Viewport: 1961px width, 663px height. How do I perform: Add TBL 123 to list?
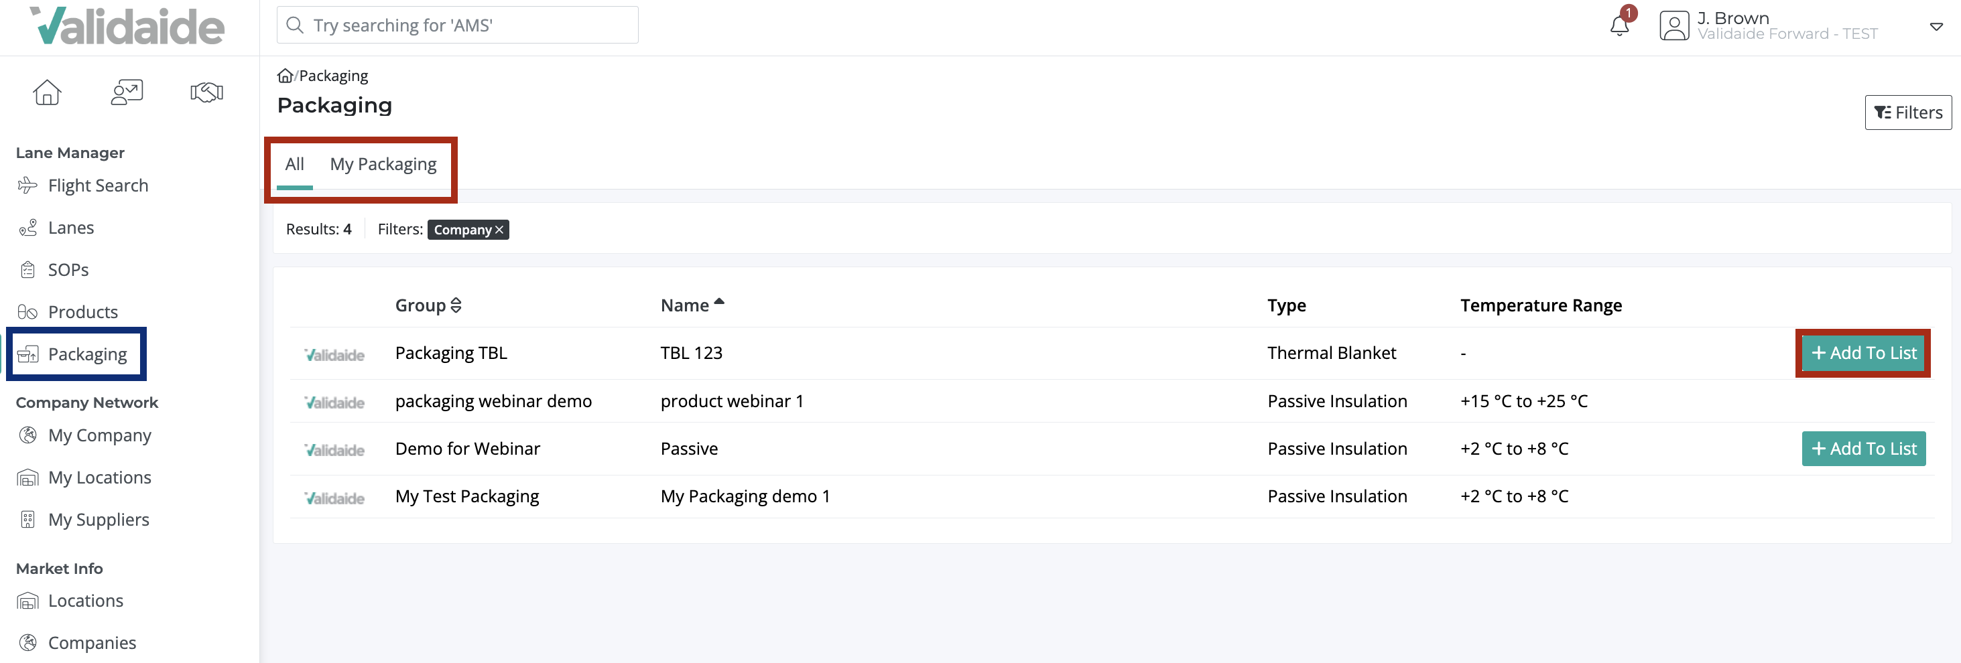1862,353
